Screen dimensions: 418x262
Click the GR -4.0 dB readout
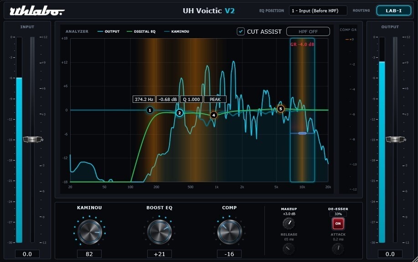pos(302,45)
